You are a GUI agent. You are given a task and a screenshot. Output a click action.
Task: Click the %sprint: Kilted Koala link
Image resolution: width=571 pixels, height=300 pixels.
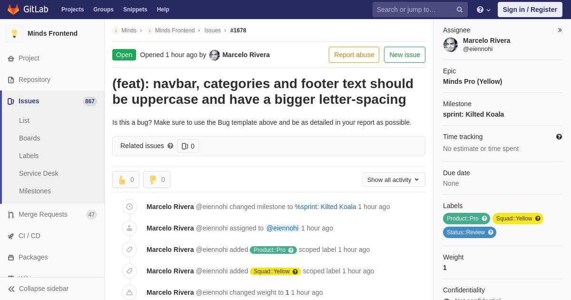coord(325,207)
